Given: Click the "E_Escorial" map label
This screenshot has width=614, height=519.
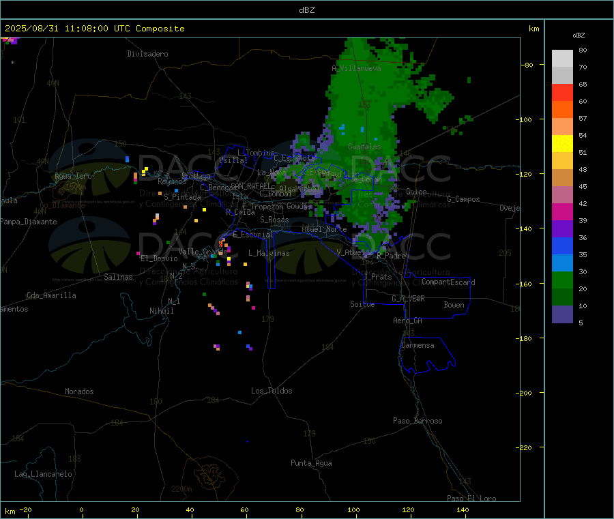Looking at the screenshot, I should 253,235.
